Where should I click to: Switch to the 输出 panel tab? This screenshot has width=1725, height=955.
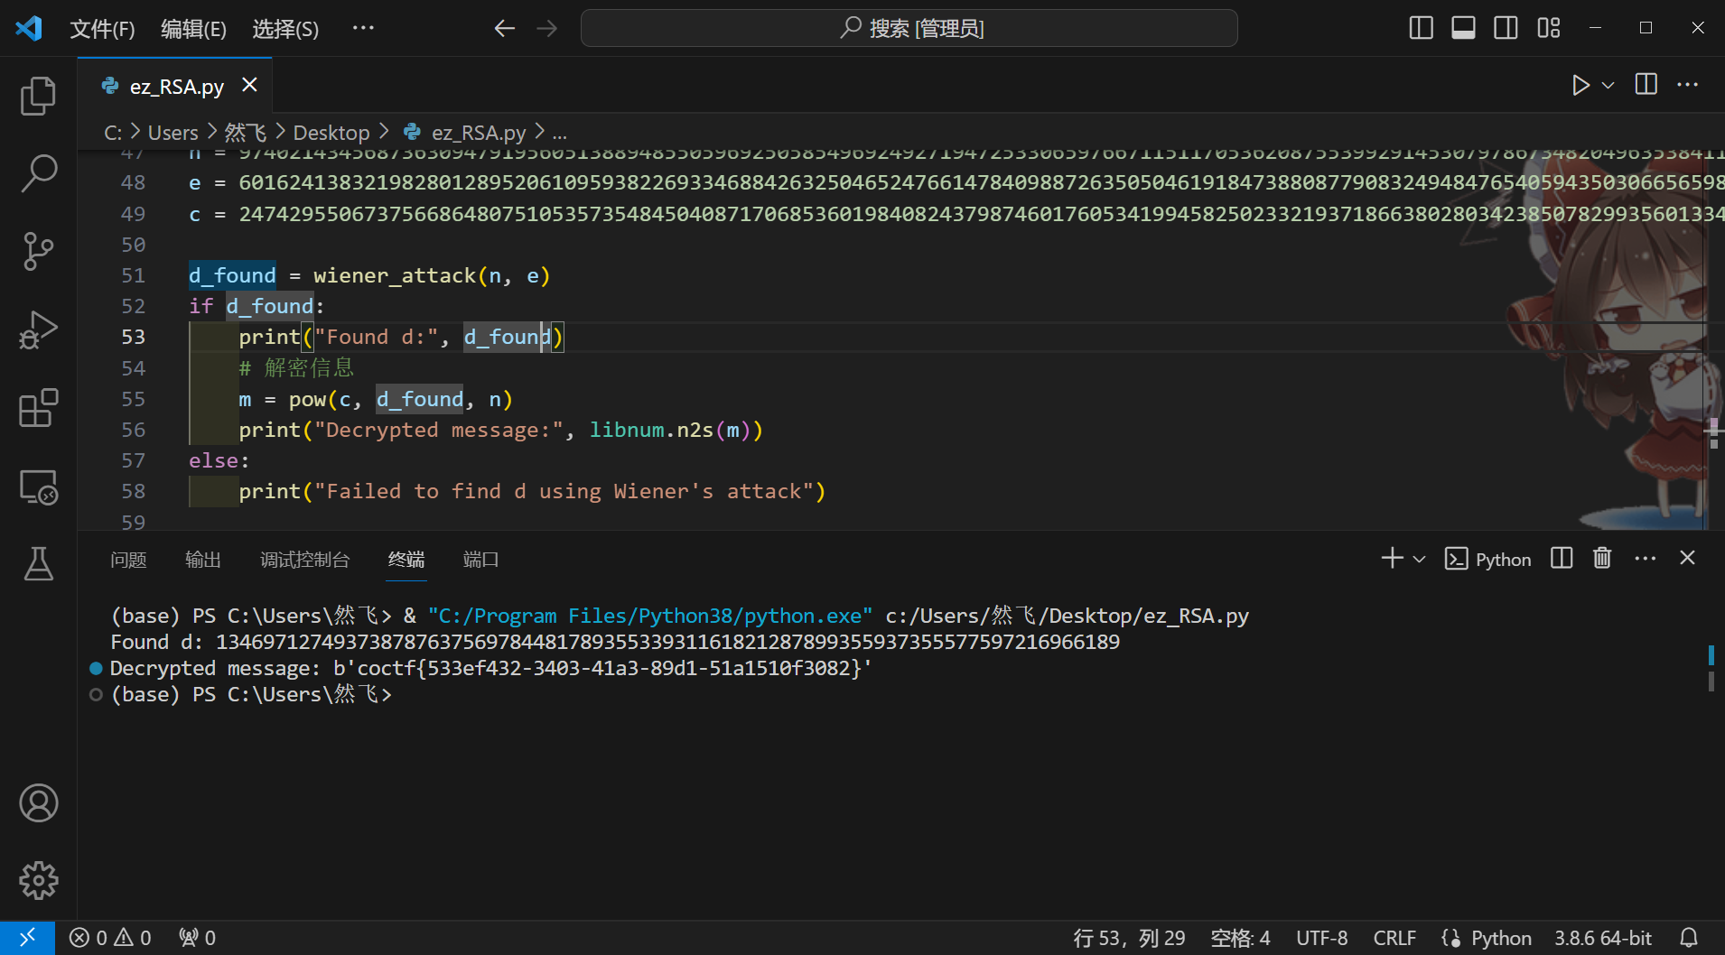coord(203,560)
